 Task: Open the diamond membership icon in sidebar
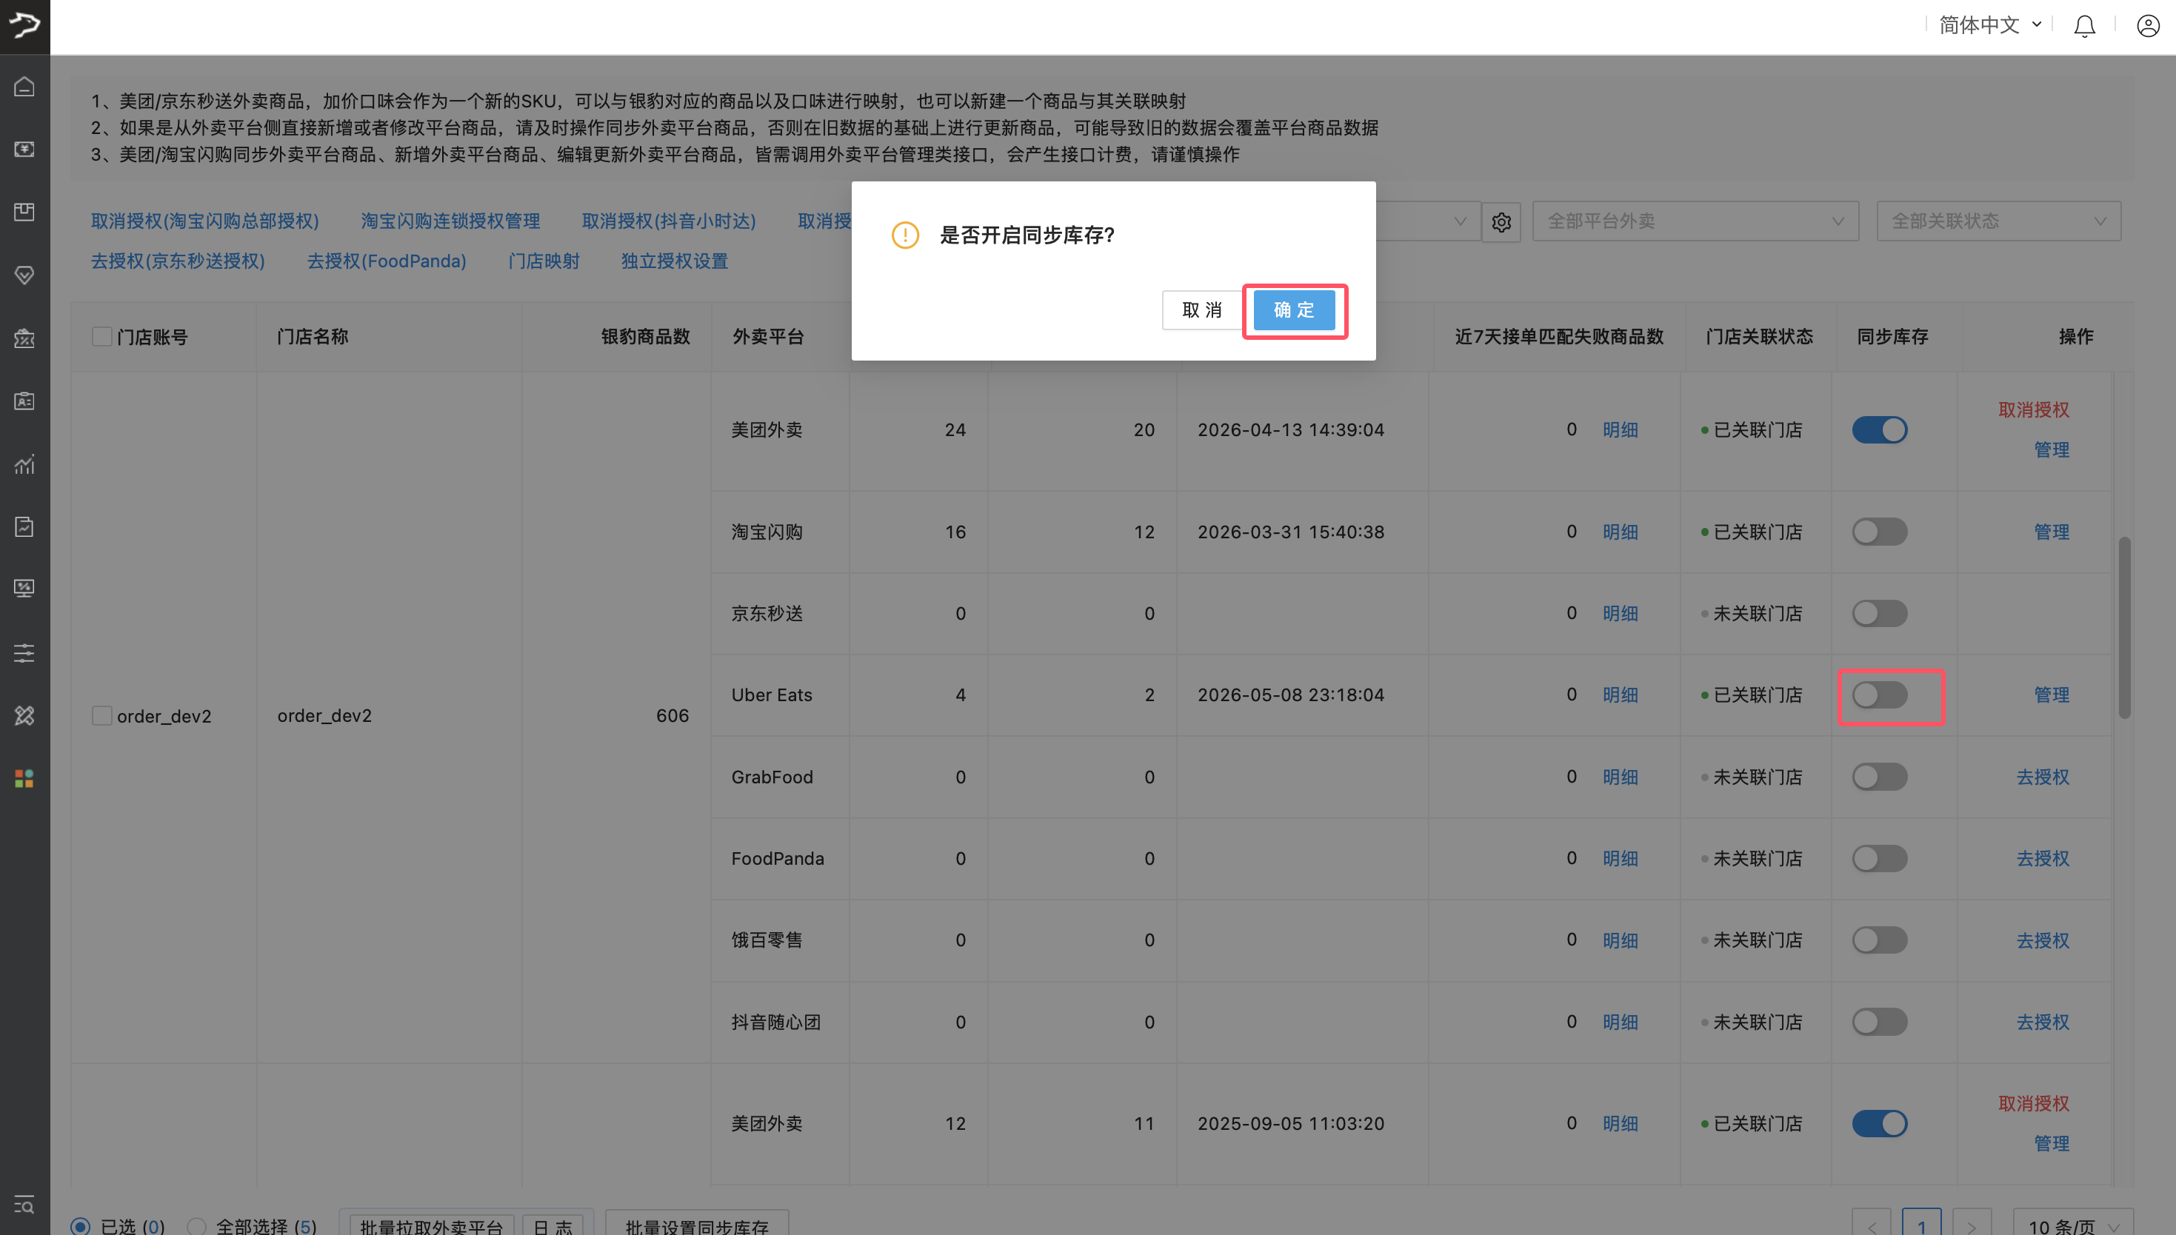coord(24,275)
